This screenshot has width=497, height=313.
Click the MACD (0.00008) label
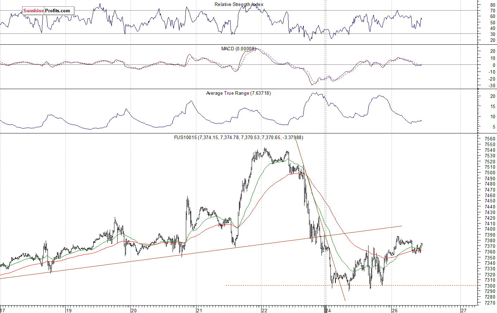click(x=238, y=49)
